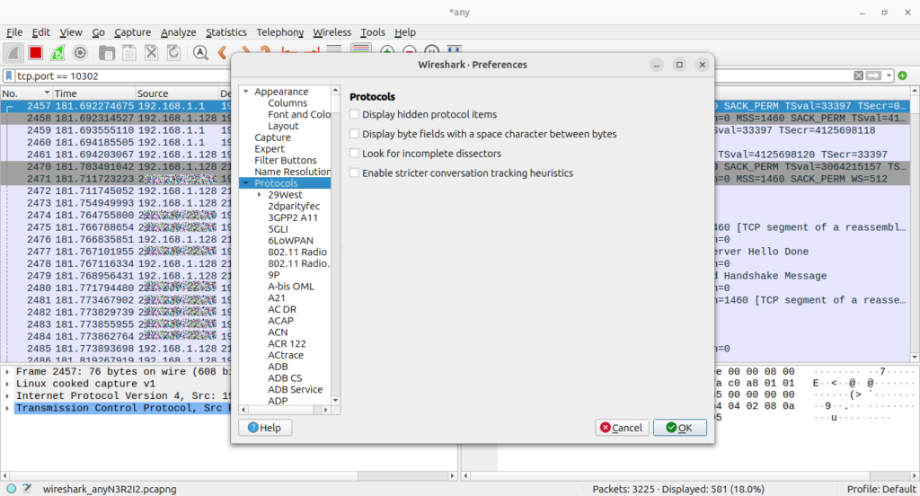Open Find a packet magnifier icon
The height and width of the screenshot is (496, 920).
pyautogui.click(x=200, y=53)
